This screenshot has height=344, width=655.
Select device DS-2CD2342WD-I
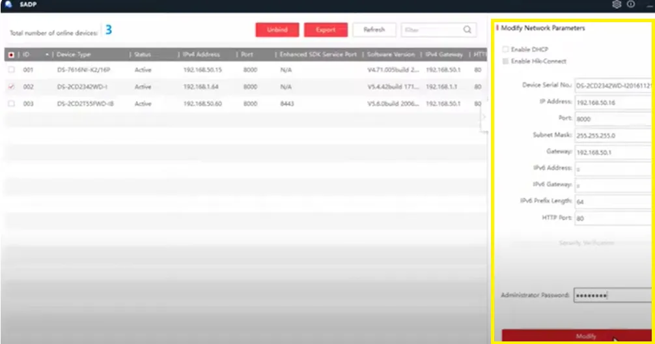pos(82,87)
